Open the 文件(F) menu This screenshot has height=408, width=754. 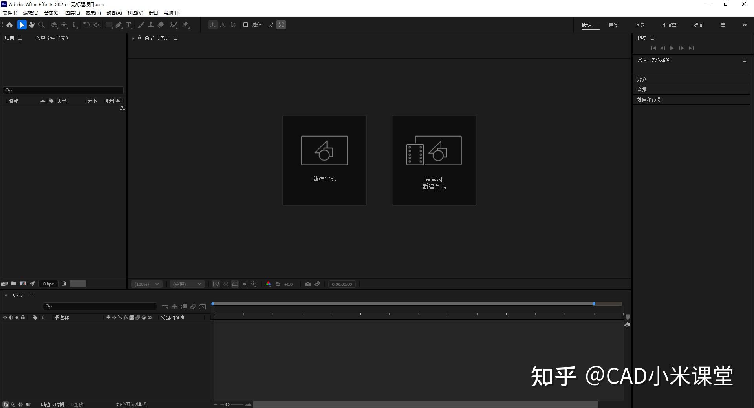[x=10, y=13]
